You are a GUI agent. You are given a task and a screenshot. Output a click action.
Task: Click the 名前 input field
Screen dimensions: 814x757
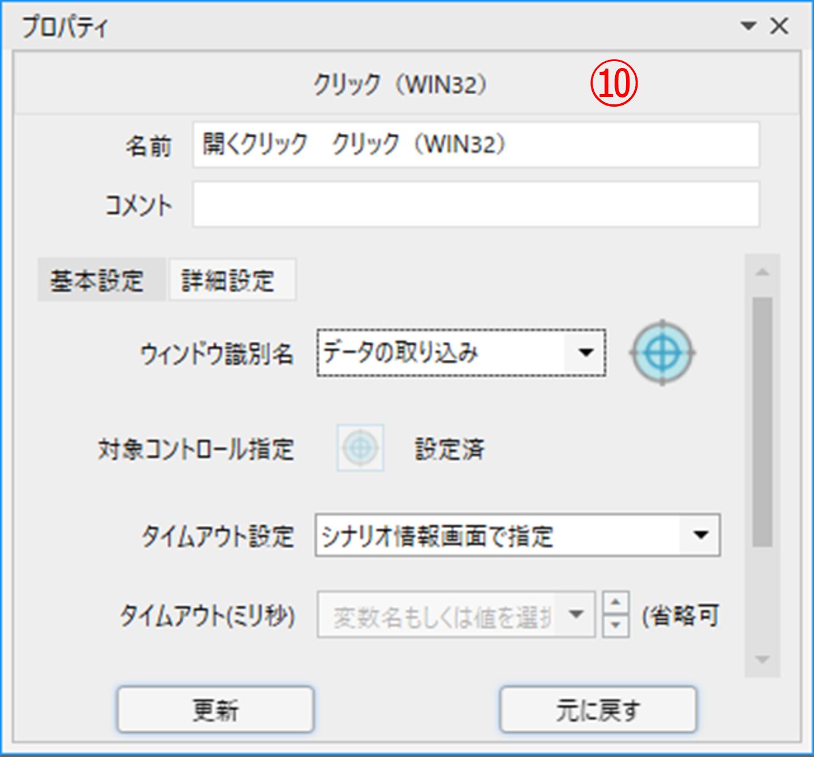click(476, 145)
